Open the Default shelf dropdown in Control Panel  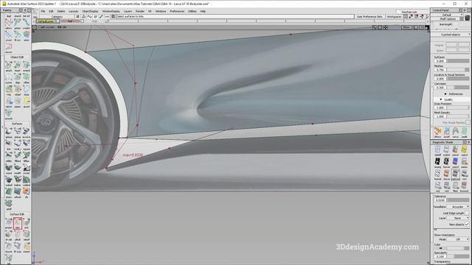click(447, 15)
